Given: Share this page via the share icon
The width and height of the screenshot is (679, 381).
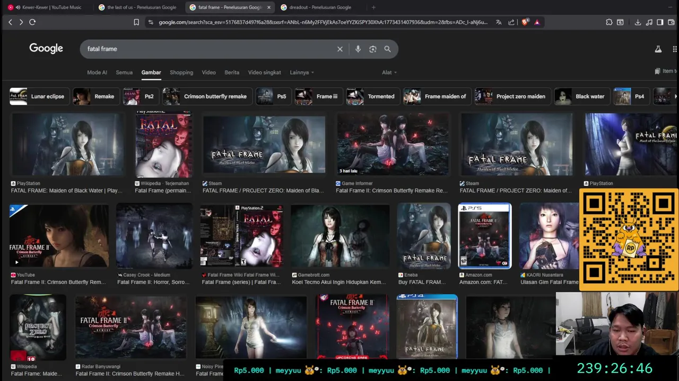Looking at the screenshot, I should tap(511, 22).
